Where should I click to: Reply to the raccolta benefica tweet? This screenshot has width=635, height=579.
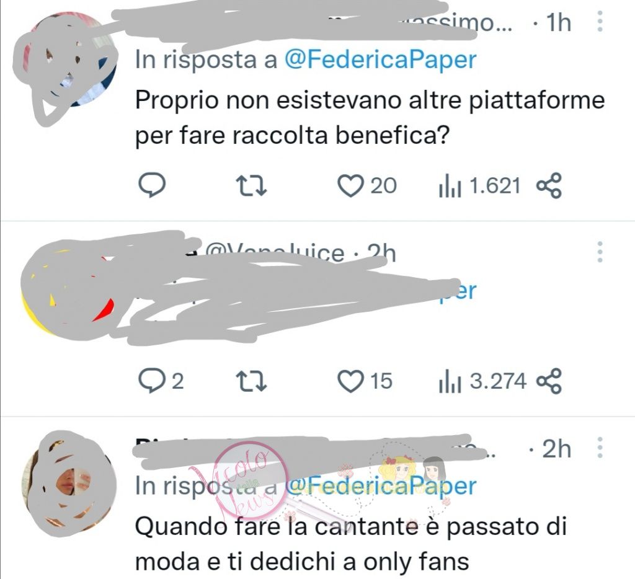click(x=152, y=185)
